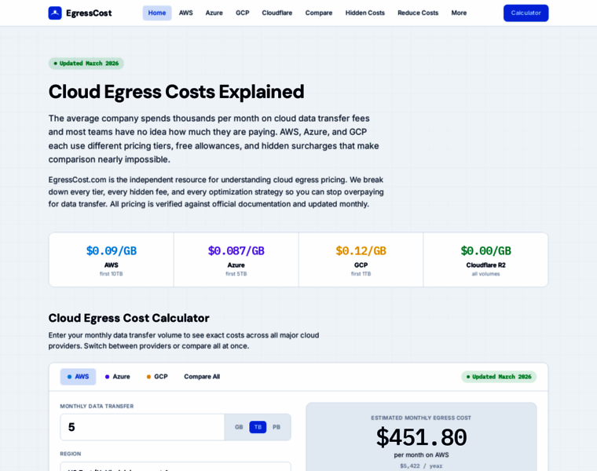
Task: Open the Azure page in navigation
Action: tap(214, 13)
